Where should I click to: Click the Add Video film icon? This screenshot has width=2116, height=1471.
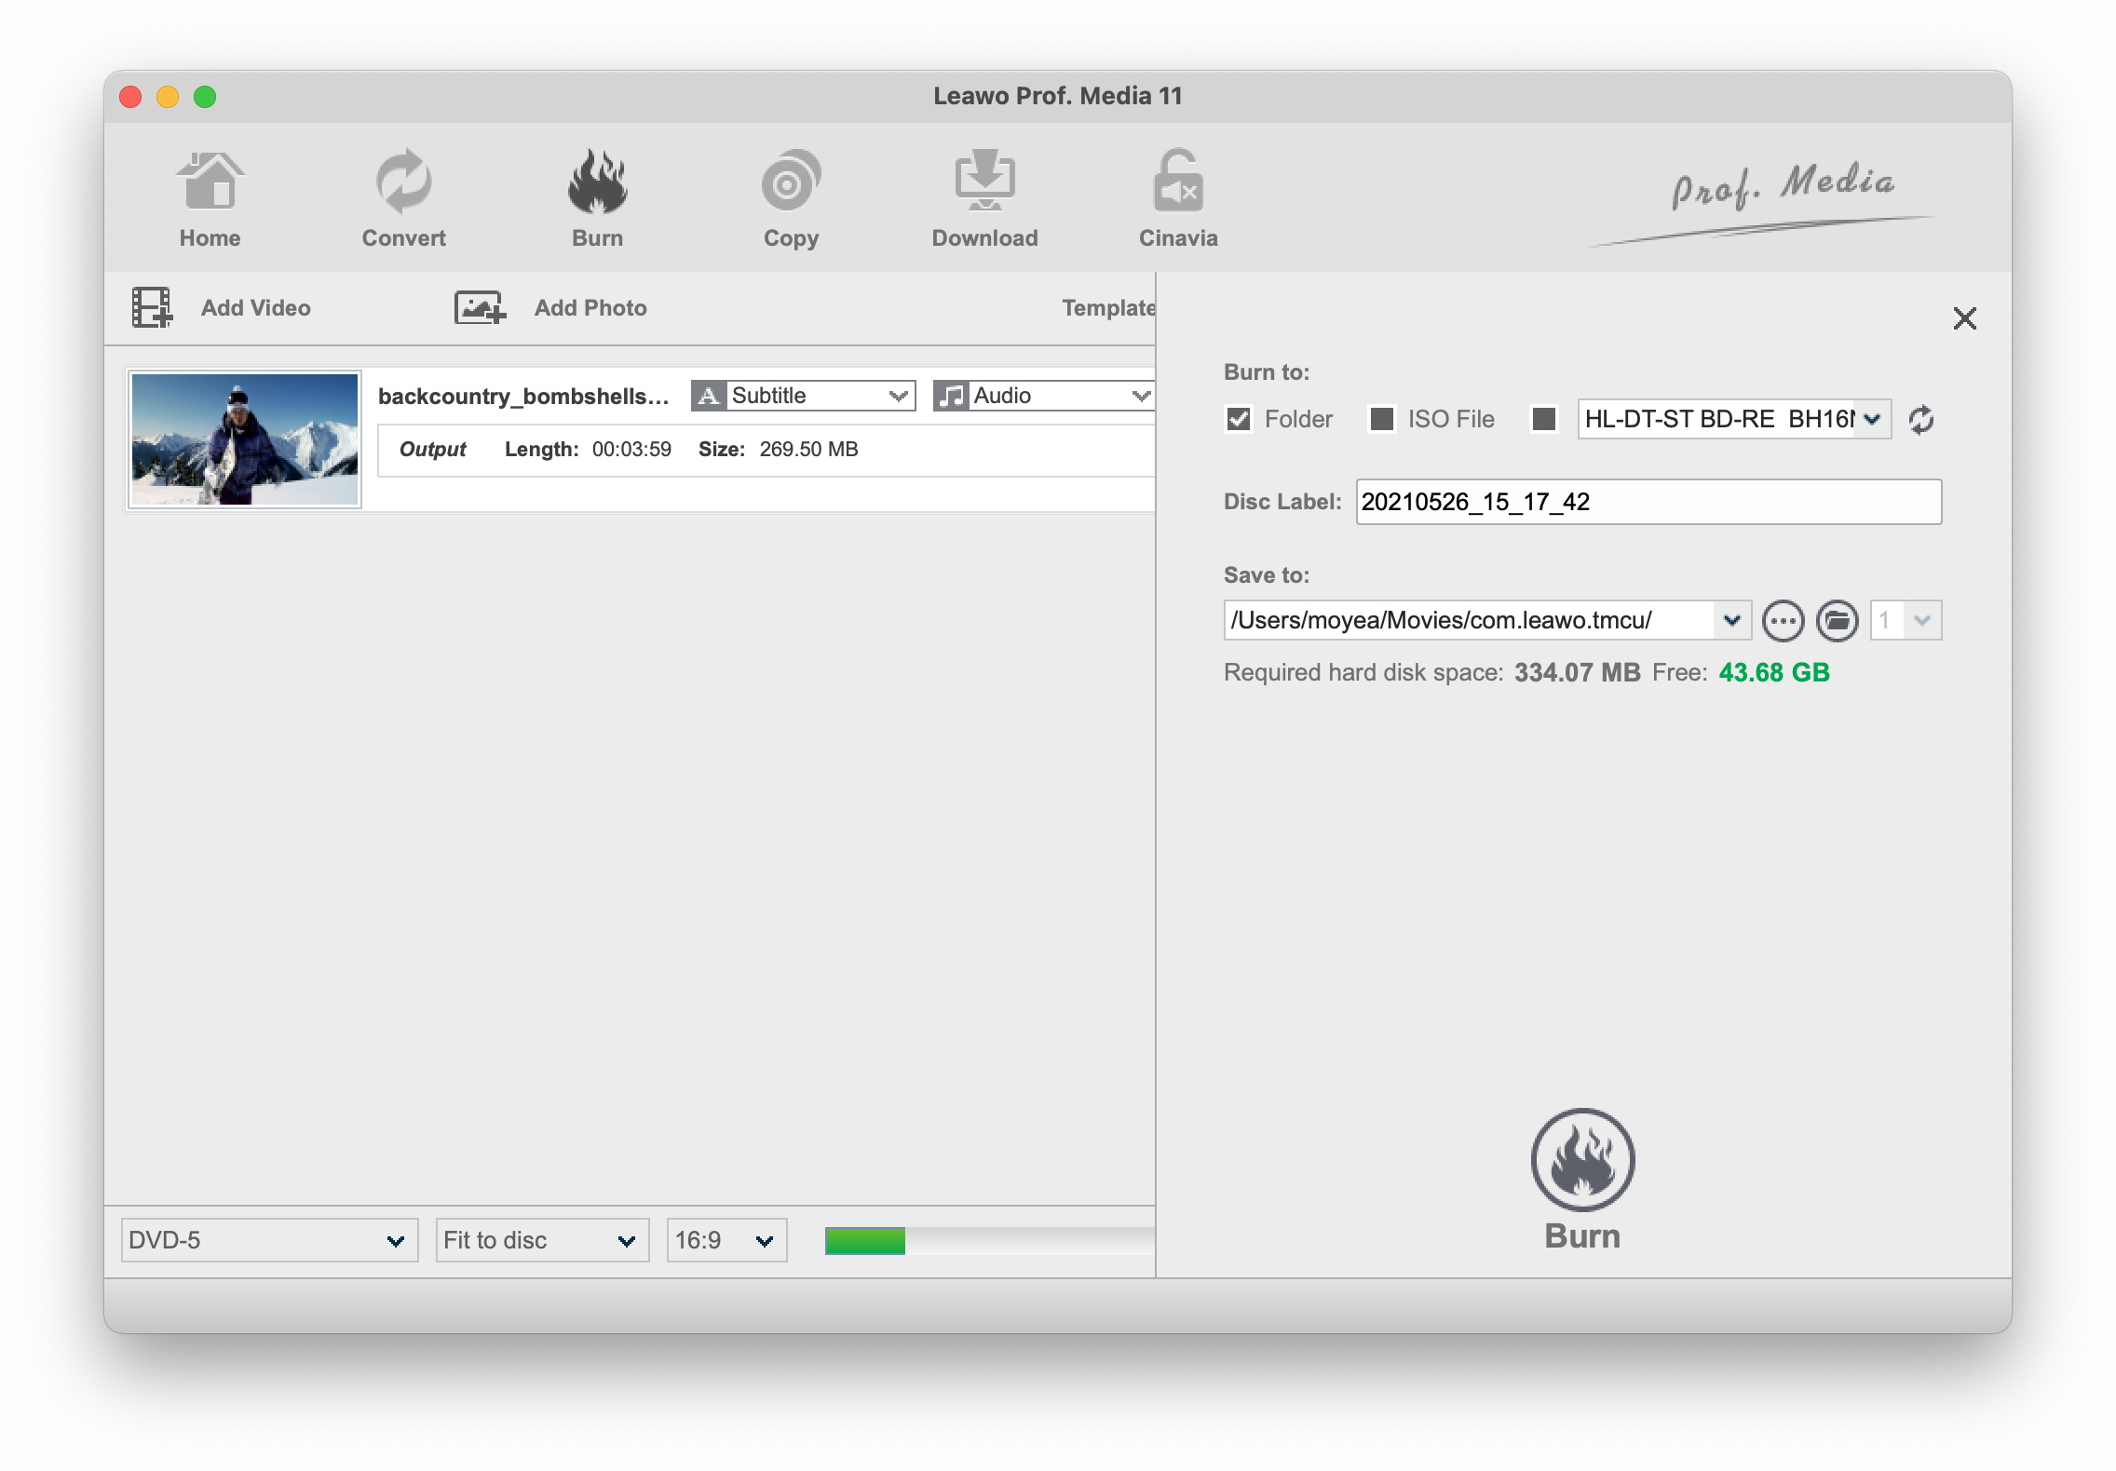coord(152,308)
